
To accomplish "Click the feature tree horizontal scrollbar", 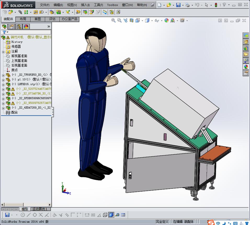I will pyautogui.click(x=26, y=205).
